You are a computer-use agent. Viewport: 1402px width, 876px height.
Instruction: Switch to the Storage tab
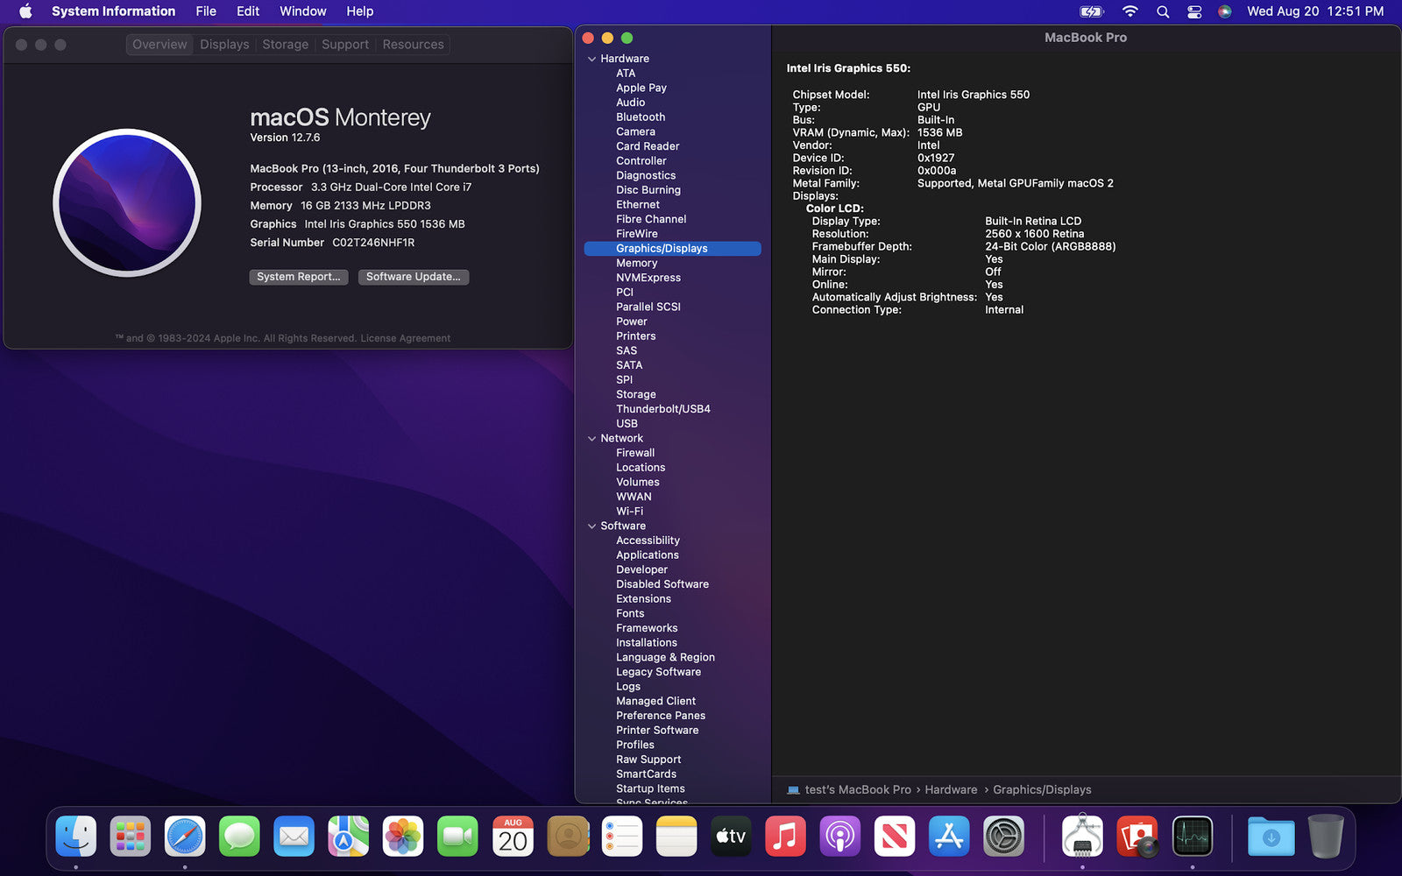(285, 45)
